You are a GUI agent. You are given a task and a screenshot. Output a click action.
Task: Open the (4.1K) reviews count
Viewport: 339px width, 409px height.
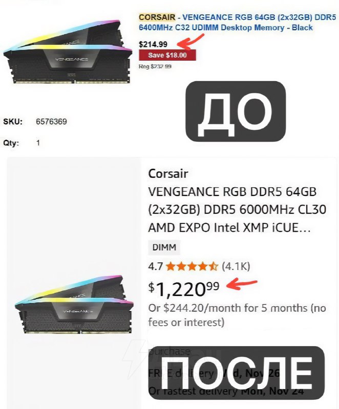(x=236, y=266)
